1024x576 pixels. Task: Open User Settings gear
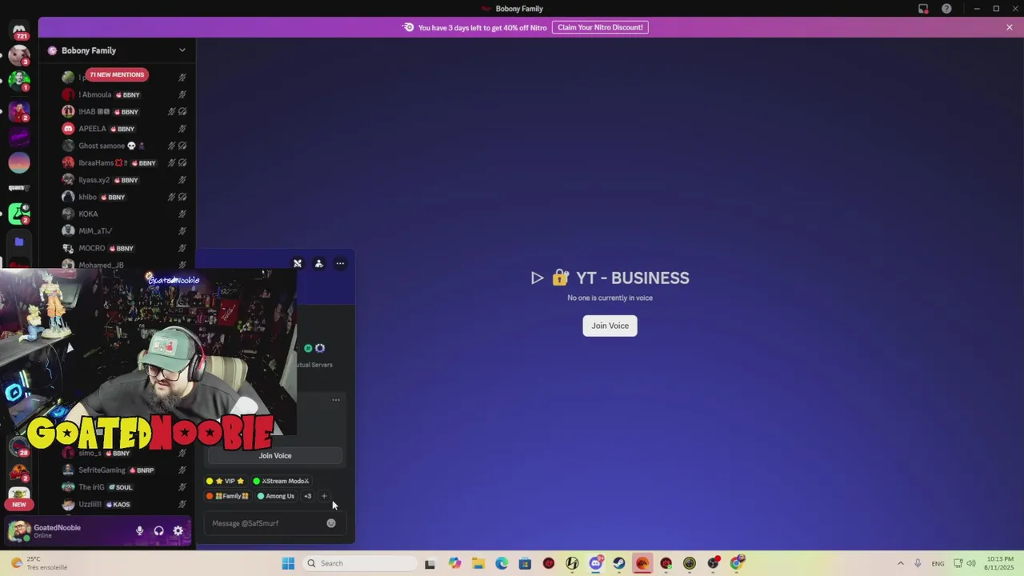tap(178, 531)
